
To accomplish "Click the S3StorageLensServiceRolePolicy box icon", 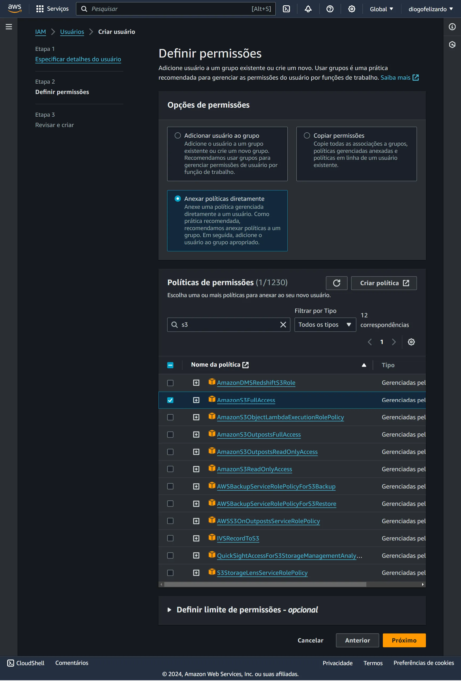I will point(212,572).
